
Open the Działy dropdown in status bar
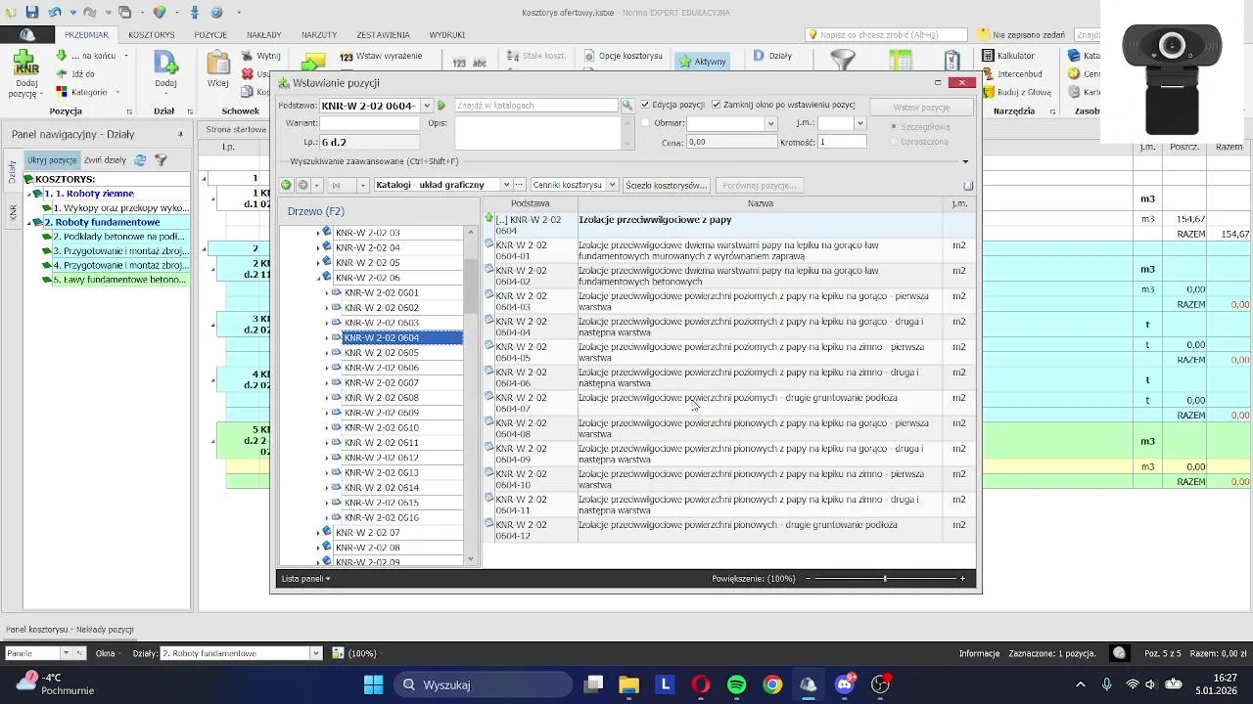[315, 653]
